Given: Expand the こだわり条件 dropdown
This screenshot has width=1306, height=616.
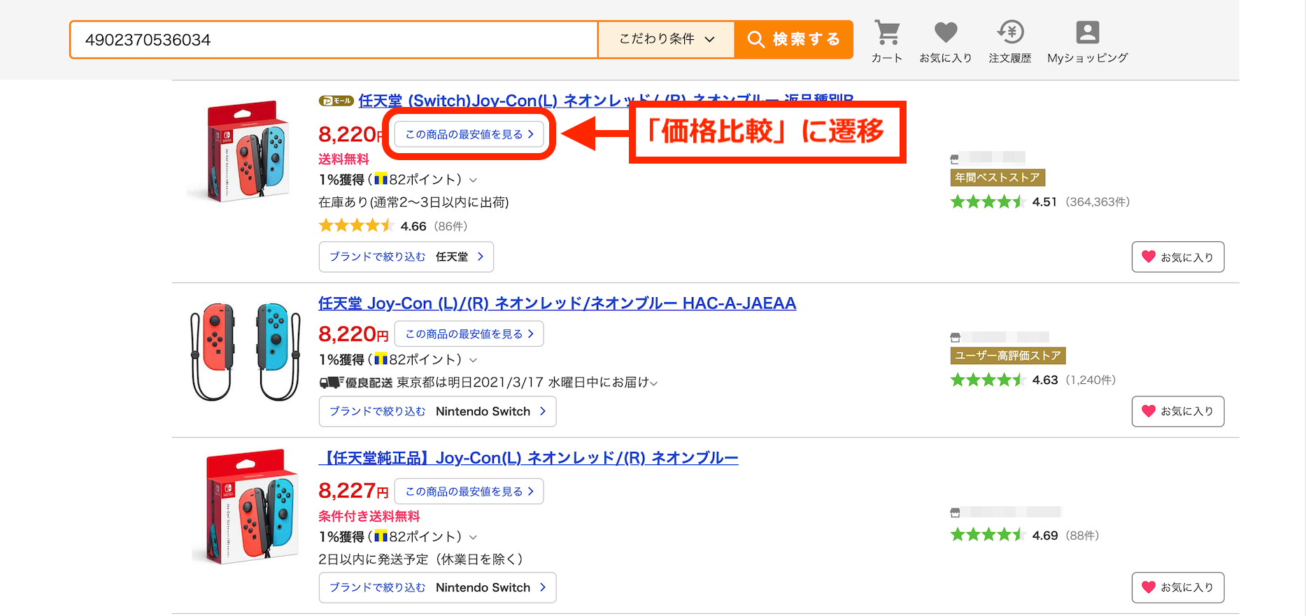Looking at the screenshot, I should click(666, 39).
